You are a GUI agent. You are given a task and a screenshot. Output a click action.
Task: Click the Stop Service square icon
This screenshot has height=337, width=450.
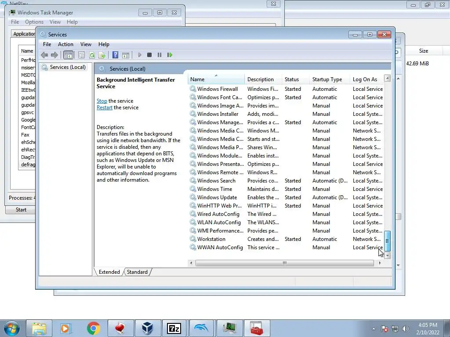(x=149, y=55)
